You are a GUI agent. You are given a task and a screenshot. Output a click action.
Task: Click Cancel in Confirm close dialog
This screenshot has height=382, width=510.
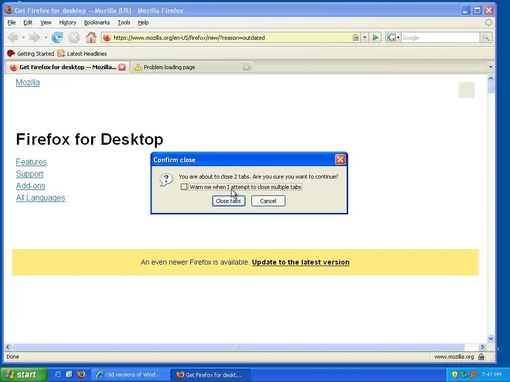(268, 201)
